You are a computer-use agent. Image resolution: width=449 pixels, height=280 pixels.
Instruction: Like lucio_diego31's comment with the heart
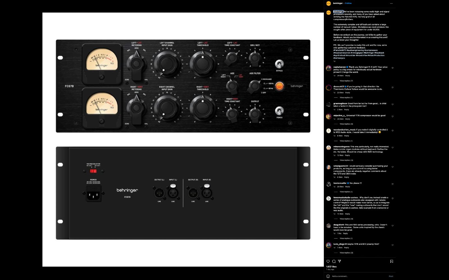pos(392,245)
